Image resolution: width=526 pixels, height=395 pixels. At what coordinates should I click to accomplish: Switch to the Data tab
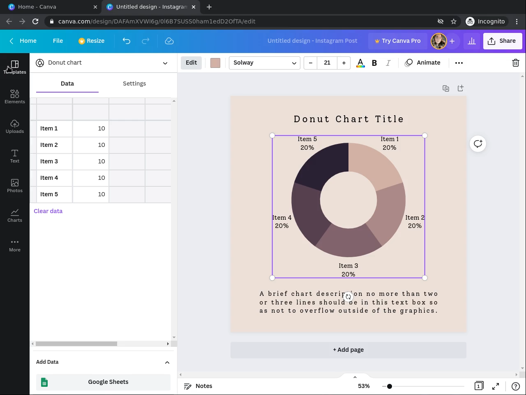coord(67,84)
